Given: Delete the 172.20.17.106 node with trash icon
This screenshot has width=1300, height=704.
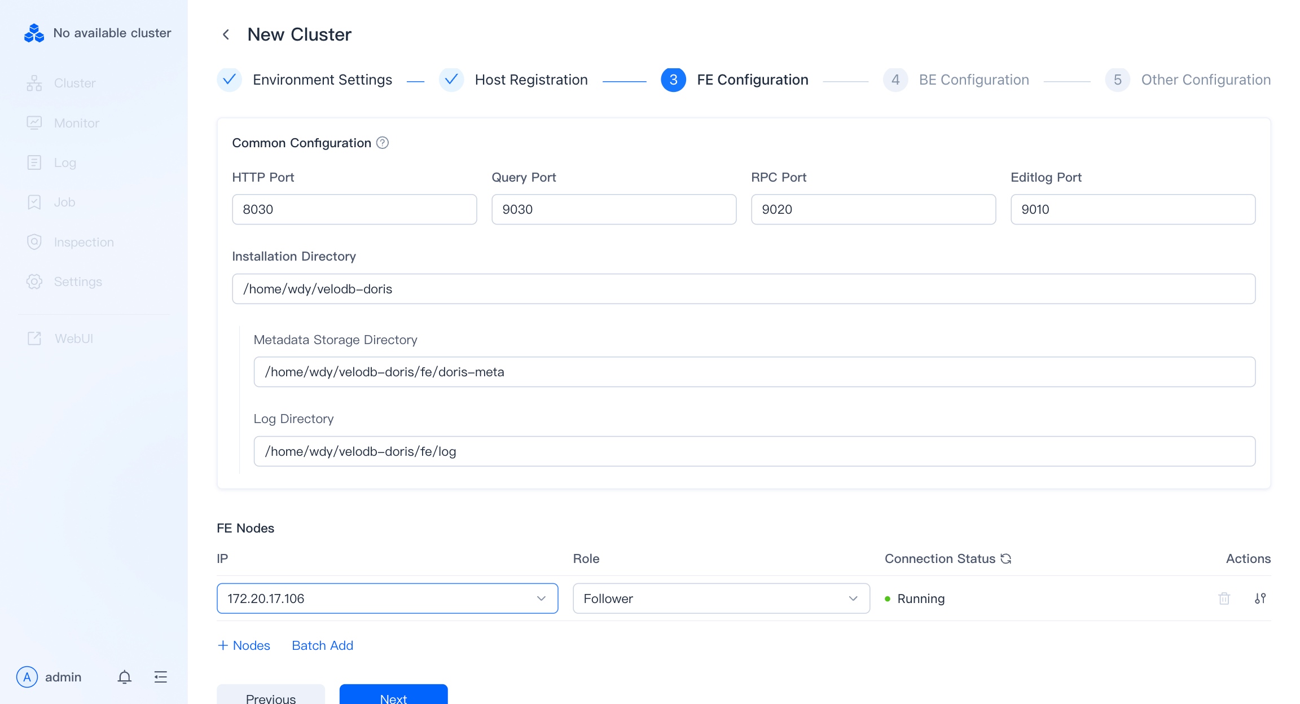Looking at the screenshot, I should coord(1224,599).
